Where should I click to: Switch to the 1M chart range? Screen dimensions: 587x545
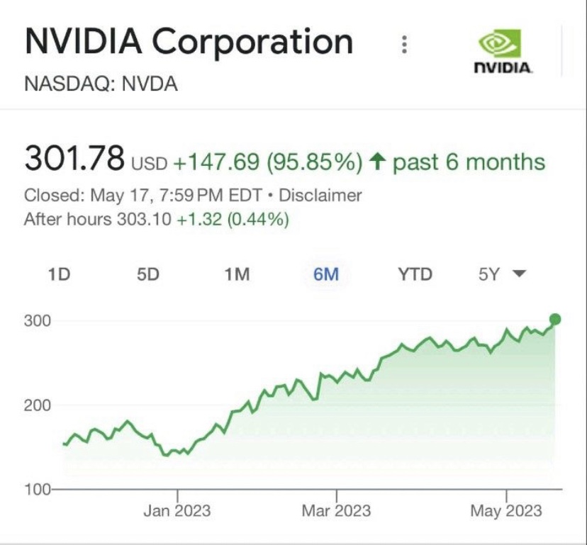[237, 274]
